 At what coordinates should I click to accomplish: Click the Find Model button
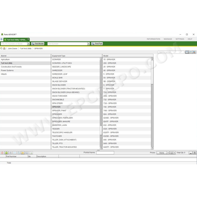[37, 44]
